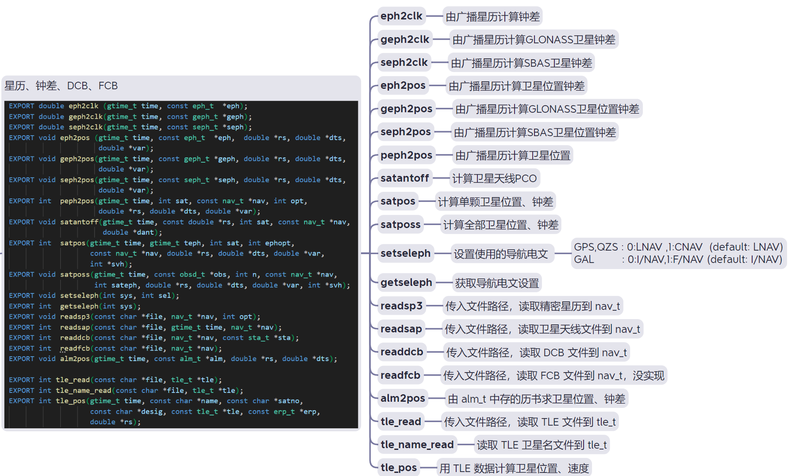Click description 由广播星历计算GLONASS卫星位置钟差
Screen dimensions: 807x476
coord(547,109)
